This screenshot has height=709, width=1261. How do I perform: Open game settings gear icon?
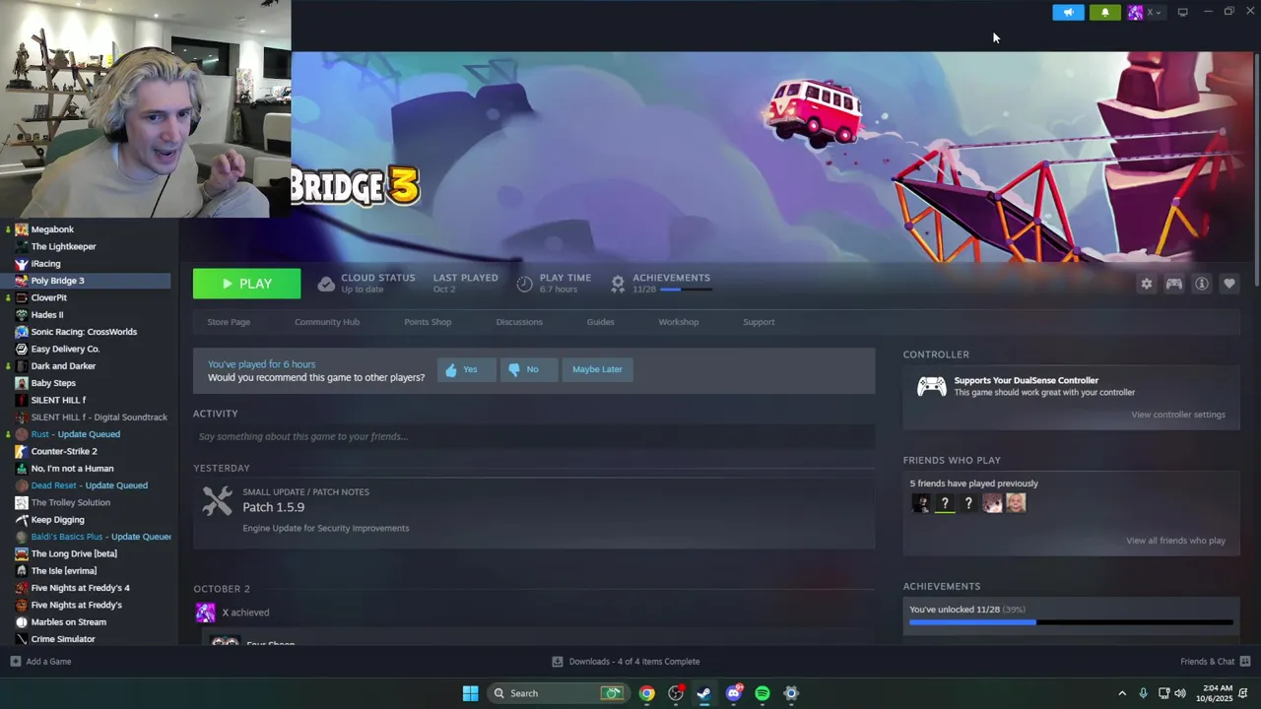tap(1146, 284)
